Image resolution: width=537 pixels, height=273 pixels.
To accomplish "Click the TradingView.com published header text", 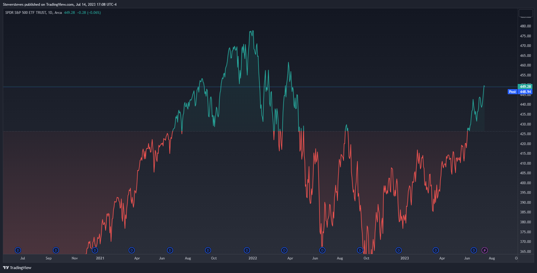I will (x=60, y=4).
